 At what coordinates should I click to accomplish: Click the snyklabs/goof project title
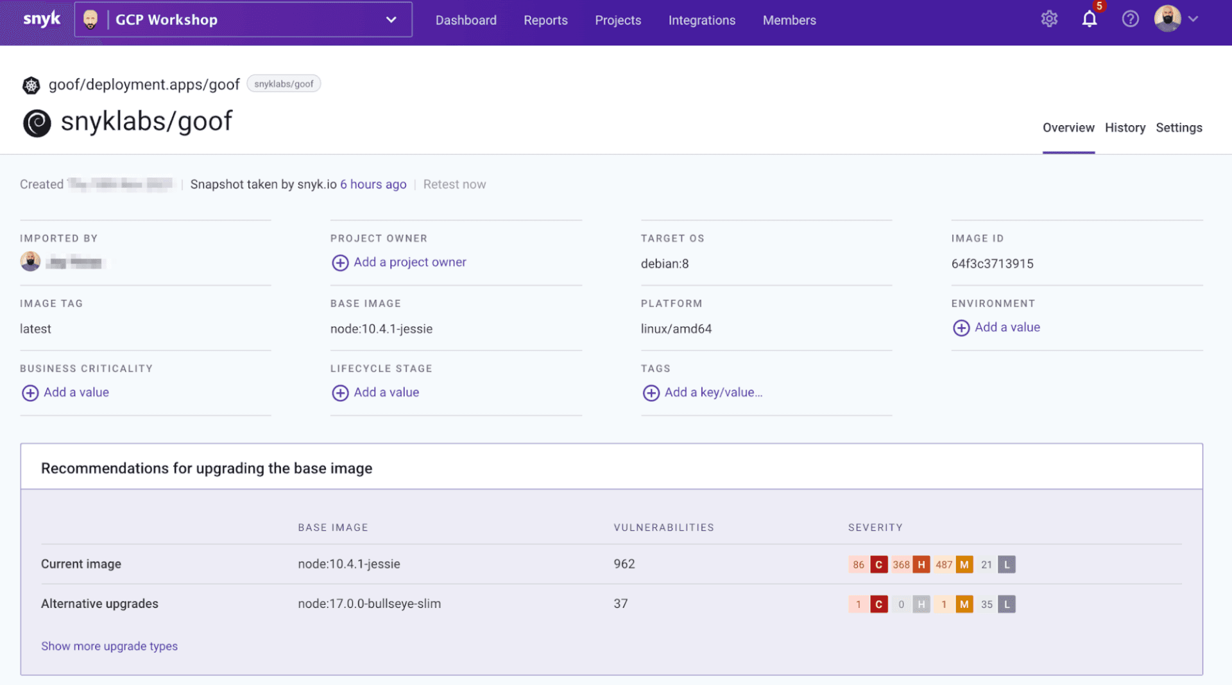coord(146,121)
